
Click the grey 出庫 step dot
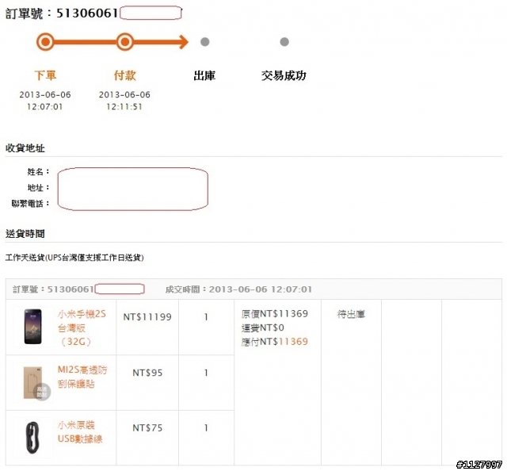coord(204,42)
